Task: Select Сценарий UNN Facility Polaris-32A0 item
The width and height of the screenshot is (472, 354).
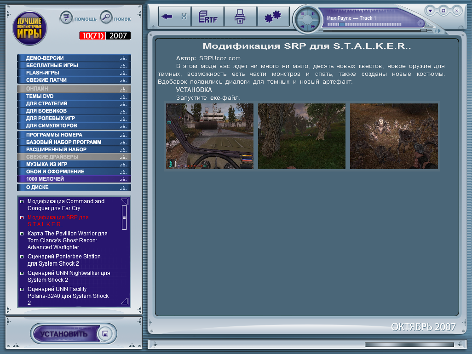Action: point(68,296)
